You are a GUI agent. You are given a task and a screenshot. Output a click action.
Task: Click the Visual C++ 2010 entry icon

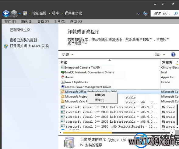pyautogui.click(x=63, y=126)
